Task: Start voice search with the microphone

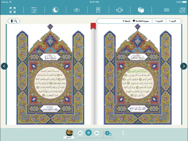Action: 12,21
